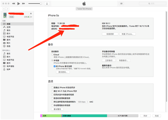The image size is (168, 120).
Task: Click the 应用 segment of storage bar
Action: (52, 116)
